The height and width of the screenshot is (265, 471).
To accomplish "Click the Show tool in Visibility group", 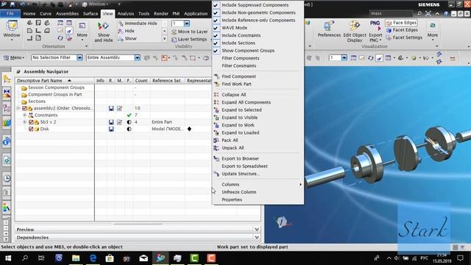I will [x=127, y=39].
